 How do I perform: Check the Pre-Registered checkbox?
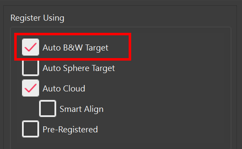(x=30, y=129)
